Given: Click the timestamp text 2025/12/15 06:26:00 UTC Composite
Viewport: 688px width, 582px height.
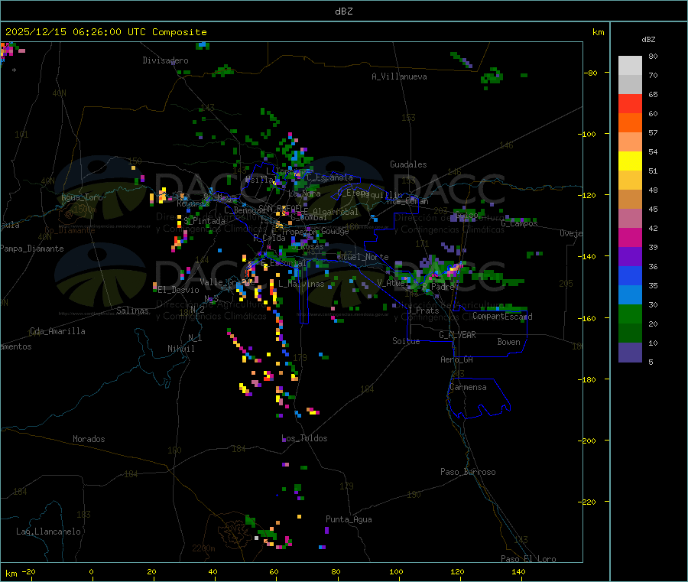Looking at the screenshot, I should pos(106,32).
